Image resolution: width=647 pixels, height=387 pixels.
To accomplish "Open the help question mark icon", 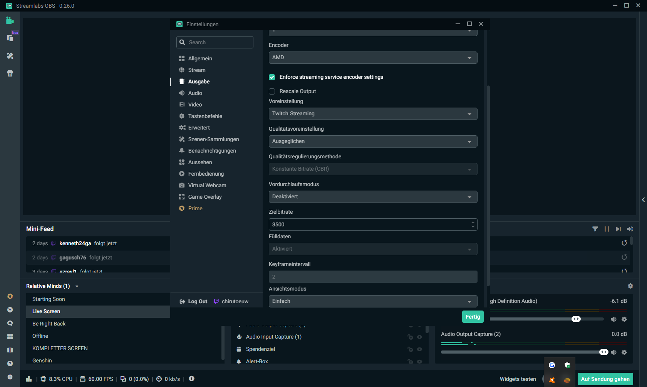I will (x=10, y=364).
